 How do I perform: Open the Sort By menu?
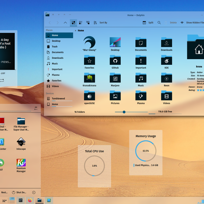click(x=100, y=22)
